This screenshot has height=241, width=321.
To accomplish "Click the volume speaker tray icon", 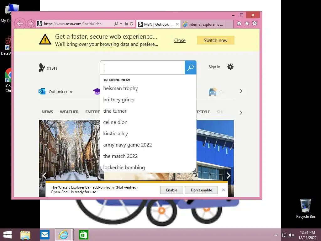I will [291, 235].
